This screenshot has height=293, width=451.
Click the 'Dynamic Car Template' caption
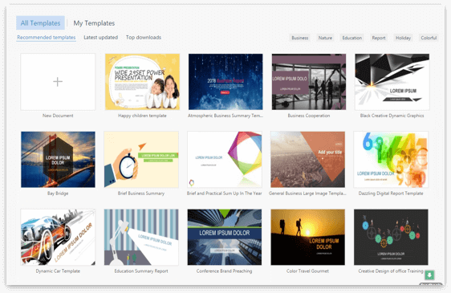click(58, 271)
